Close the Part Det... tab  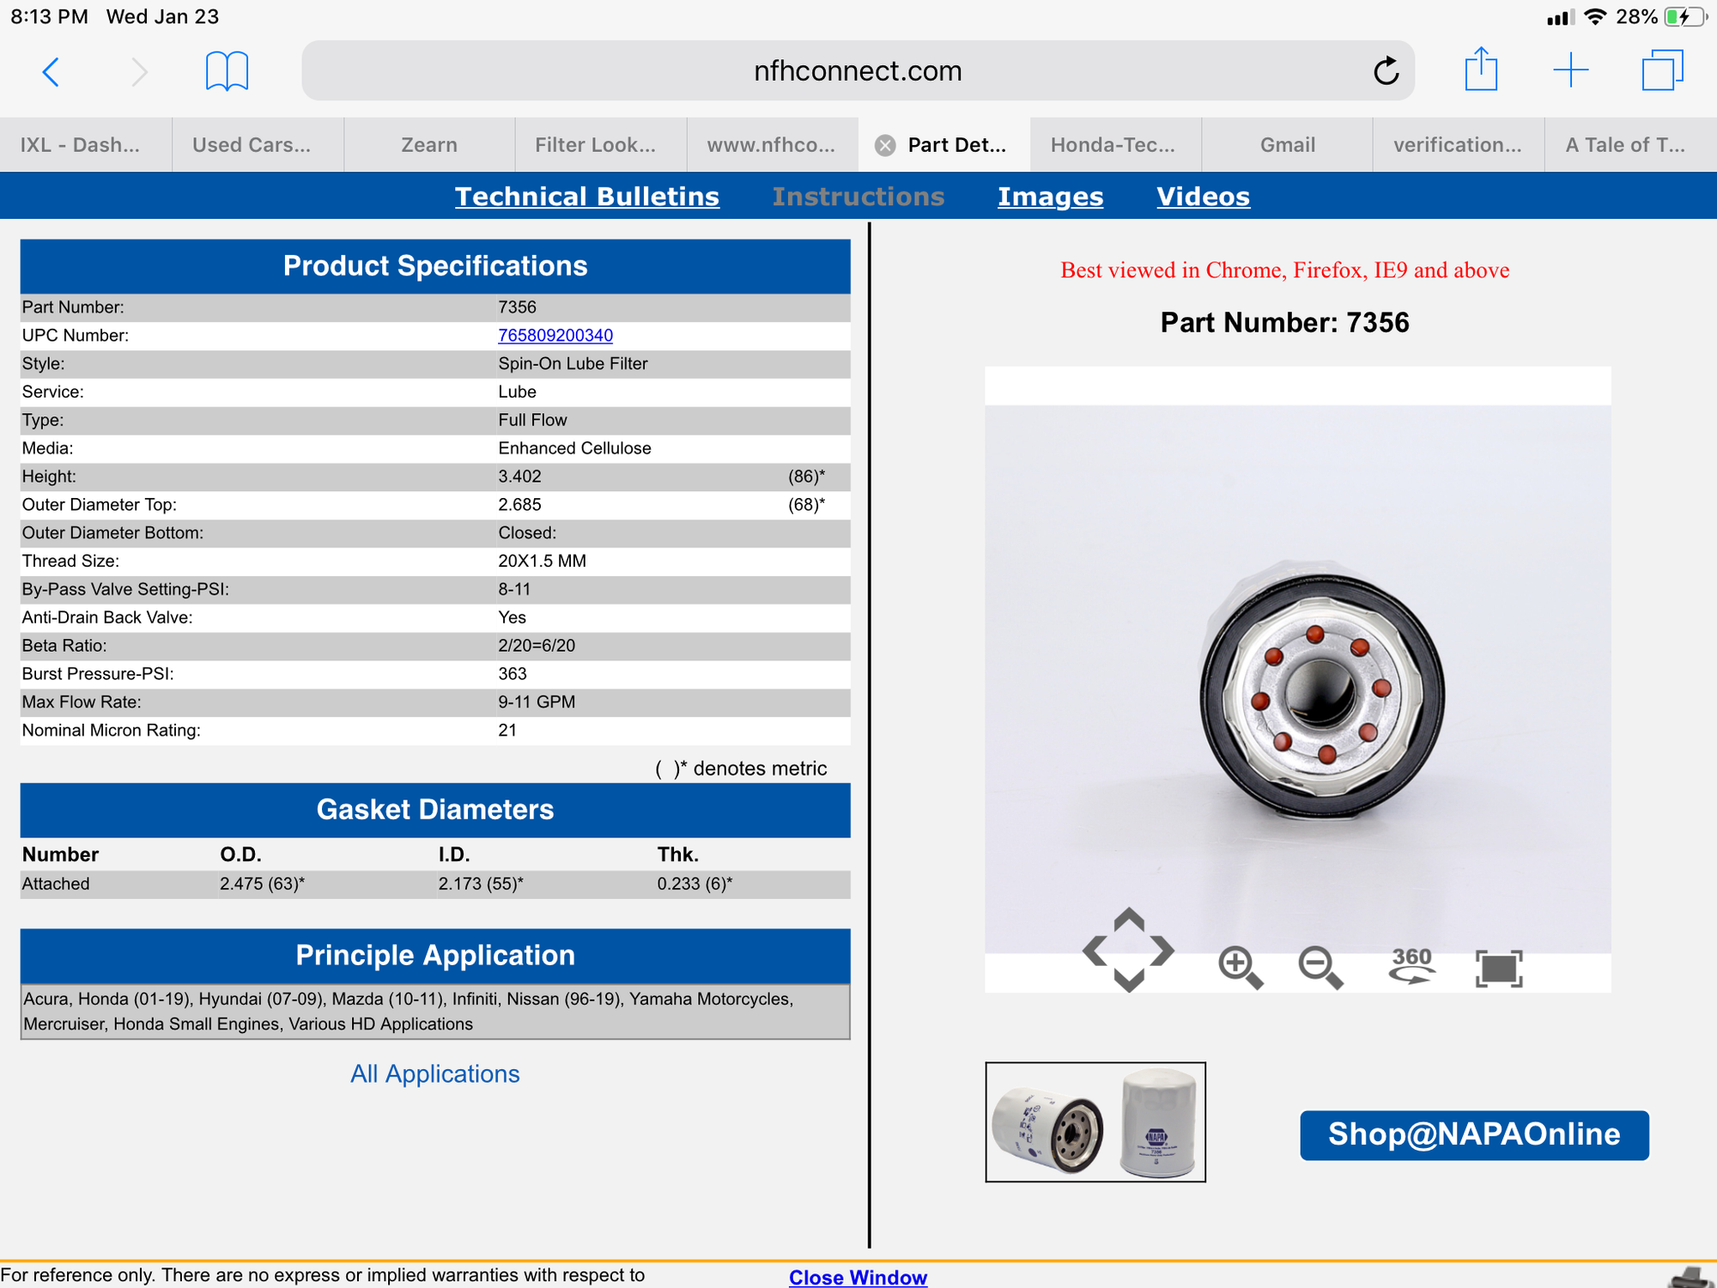pos(885,145)
